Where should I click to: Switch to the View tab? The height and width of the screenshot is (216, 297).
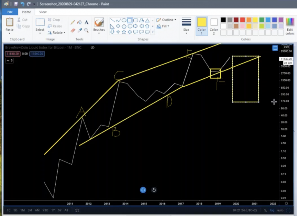pos(43,12)
